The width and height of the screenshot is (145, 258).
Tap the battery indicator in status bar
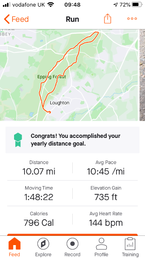pos(137,5)
